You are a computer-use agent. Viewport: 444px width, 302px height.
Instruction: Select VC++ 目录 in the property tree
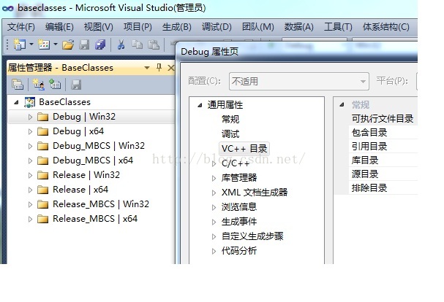click(x=244, y=149)
